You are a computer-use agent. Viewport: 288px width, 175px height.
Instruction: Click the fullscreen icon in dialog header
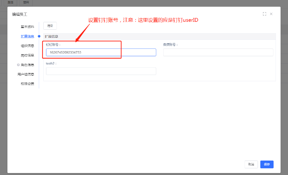(265, 14)
